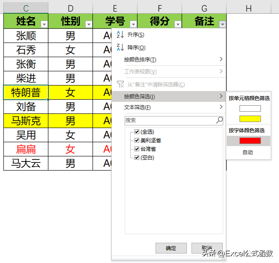Expand the 按颜色筛选 submenu arrow
The image size is (279, 263).
221,96
